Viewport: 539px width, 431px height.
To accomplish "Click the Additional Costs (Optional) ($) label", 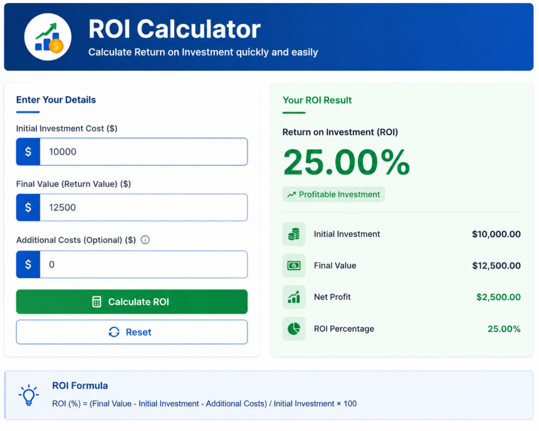I will [x=76, y=240].
